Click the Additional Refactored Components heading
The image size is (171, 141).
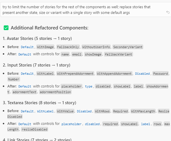pos(50,28)
